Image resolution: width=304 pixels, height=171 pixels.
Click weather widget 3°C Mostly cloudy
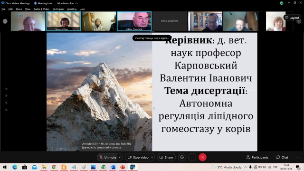pyautogui.click(x=226, y=167)
